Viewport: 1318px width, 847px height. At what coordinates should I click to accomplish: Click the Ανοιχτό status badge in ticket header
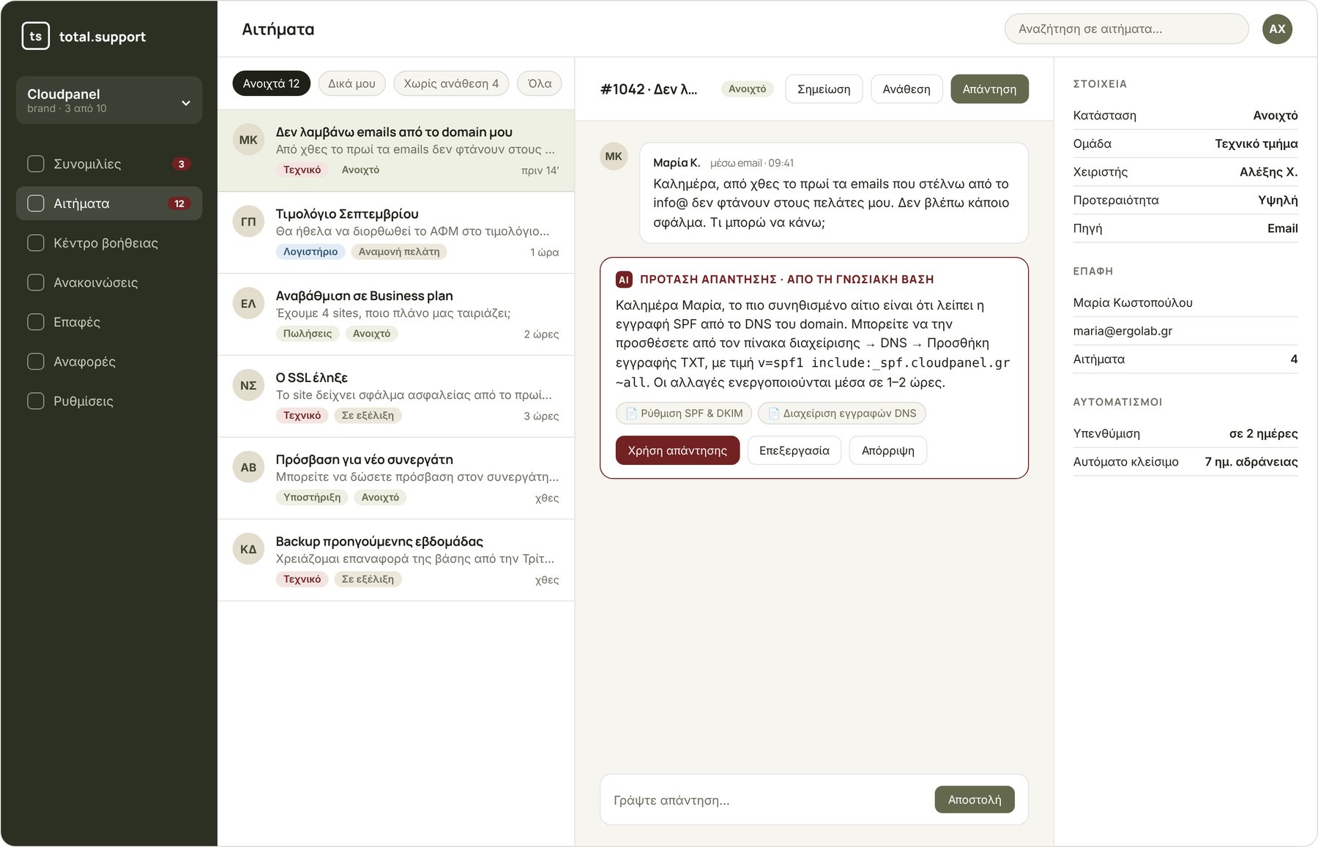748,89
